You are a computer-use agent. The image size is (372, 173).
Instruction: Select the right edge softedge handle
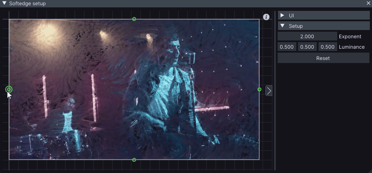[259, 90]
